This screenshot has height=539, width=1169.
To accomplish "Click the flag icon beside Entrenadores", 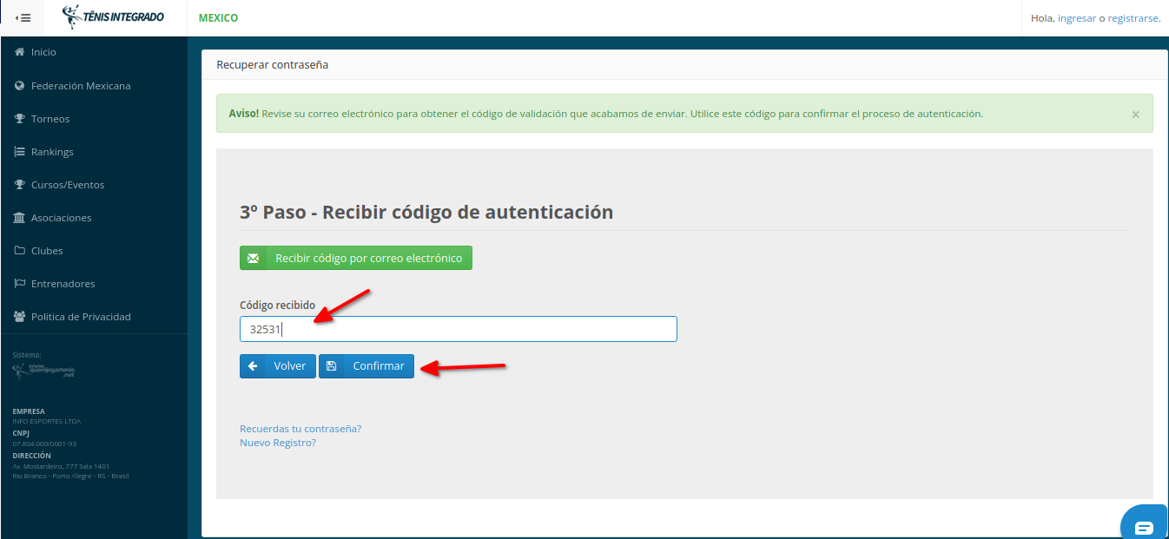I will point(19,283).
